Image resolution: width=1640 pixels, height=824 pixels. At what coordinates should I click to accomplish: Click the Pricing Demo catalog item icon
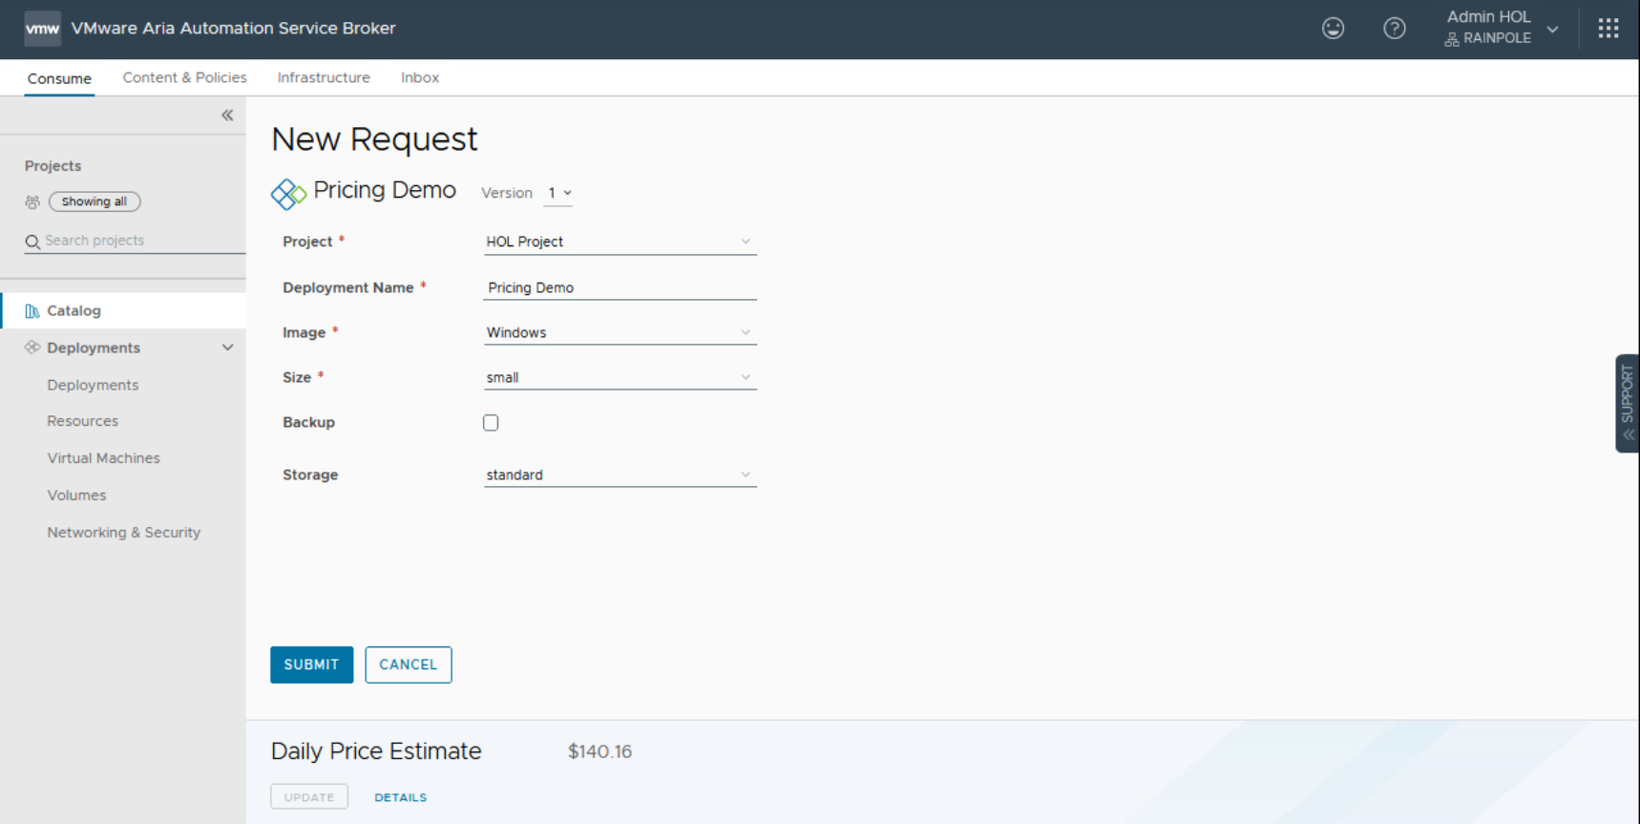click(x=287, y=194)
